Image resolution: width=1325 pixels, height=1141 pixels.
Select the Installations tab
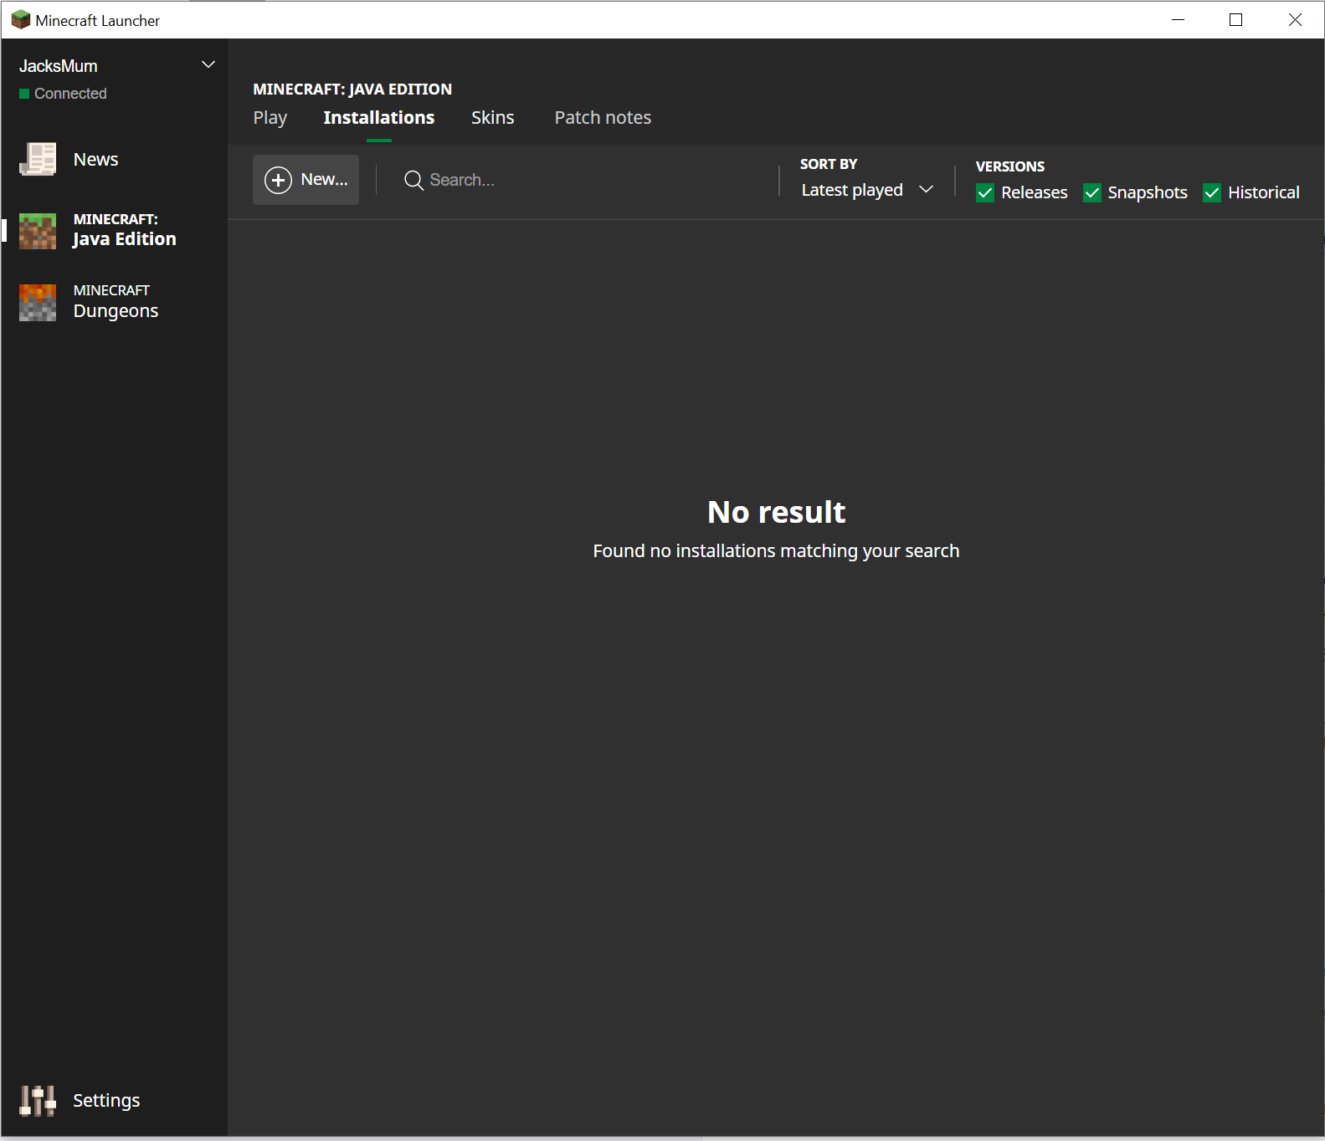coord(379,118)
